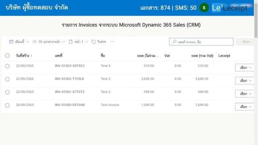258x145 pixels.
Task: Click the page icon for page selector
Action: coord(71,42)
